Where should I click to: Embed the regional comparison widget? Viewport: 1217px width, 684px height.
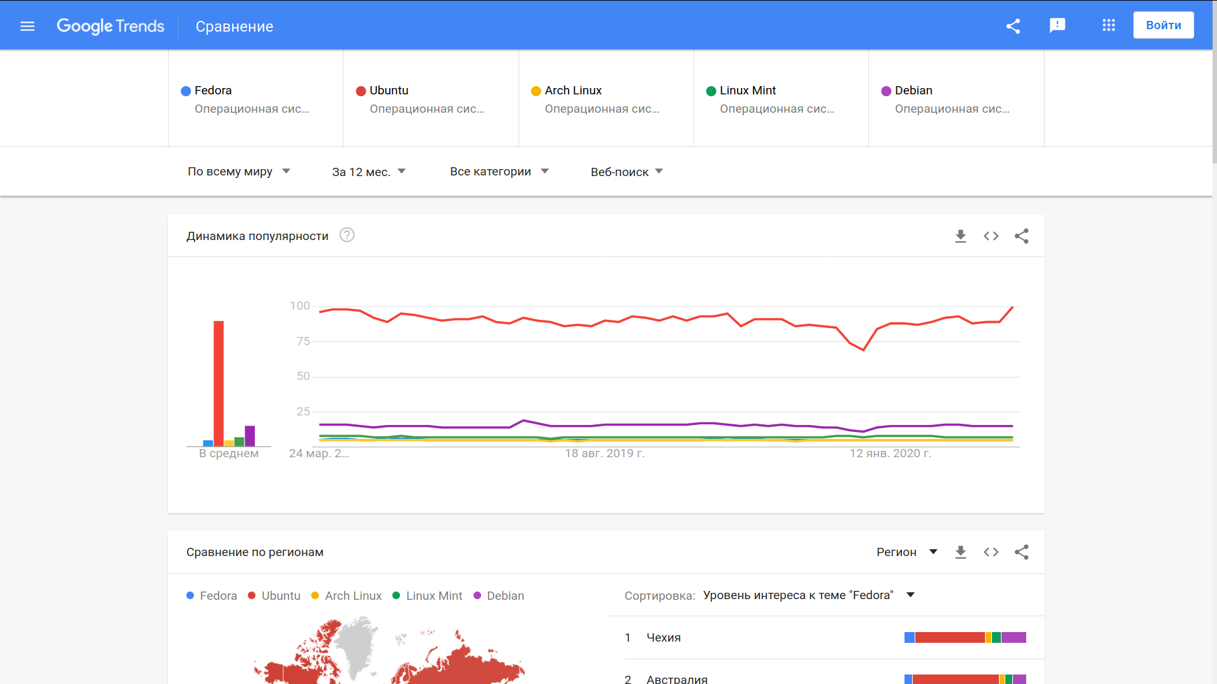(x=991, y=552)
